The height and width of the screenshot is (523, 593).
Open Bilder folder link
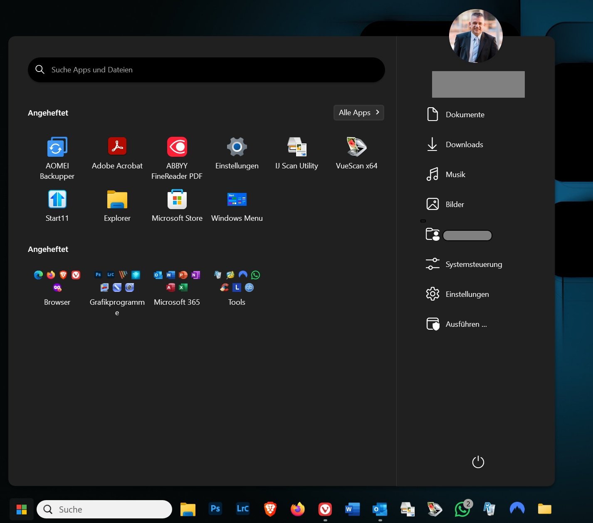pyautogui.click(x=445, y=204)
